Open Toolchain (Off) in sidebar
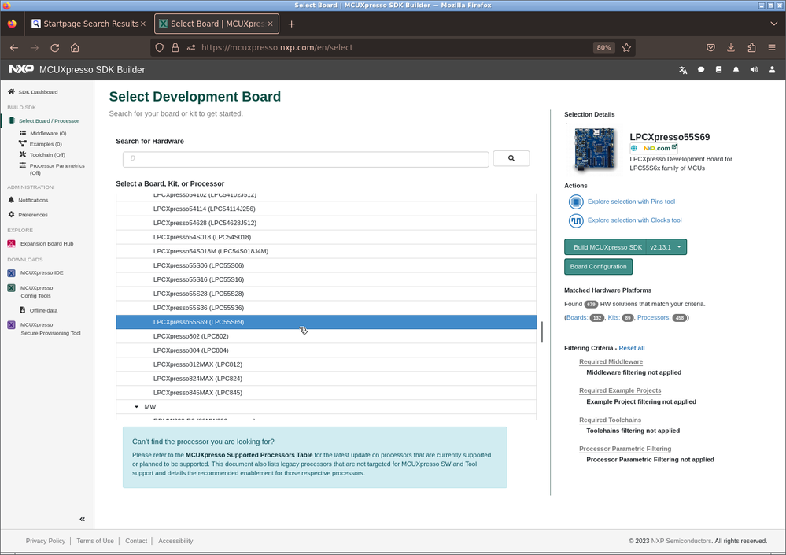 42,155
